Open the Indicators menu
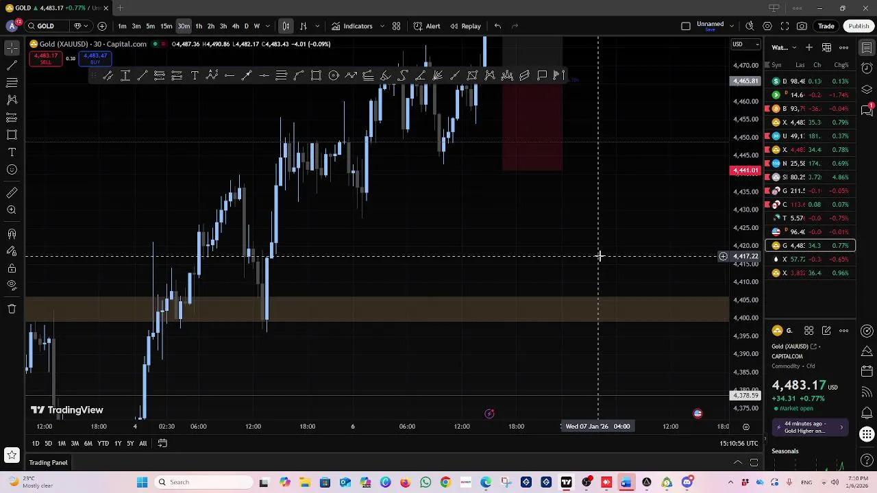This screenshot has height=493, width=877. click(352, 26)
